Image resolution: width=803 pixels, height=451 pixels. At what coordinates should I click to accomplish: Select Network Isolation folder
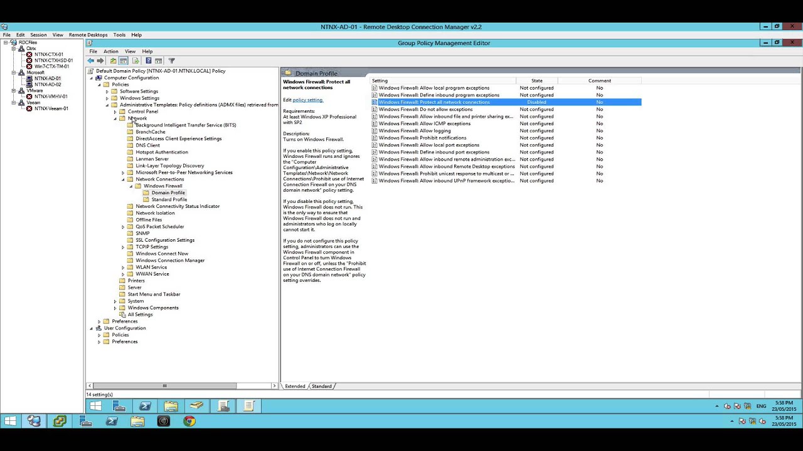155,213
